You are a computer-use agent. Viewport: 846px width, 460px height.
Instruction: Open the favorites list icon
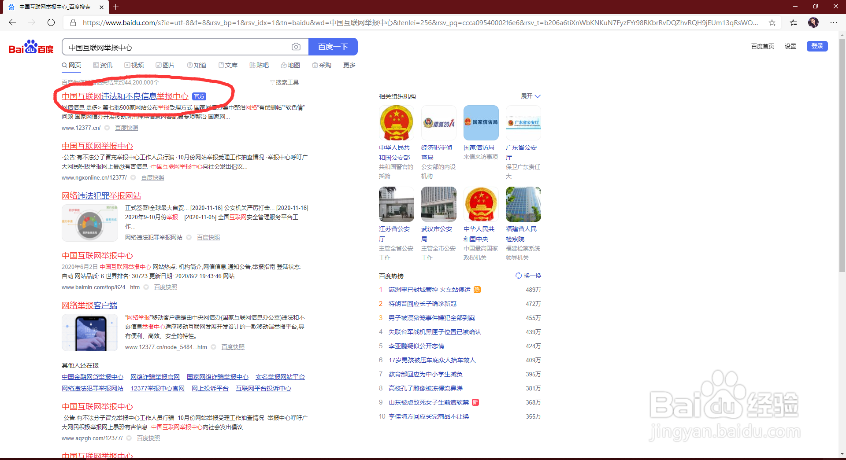click(793, 22)
